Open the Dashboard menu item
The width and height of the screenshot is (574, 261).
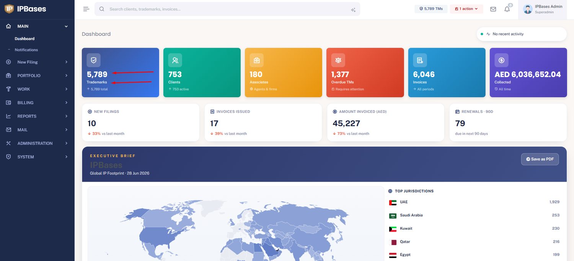coord(24,39)
